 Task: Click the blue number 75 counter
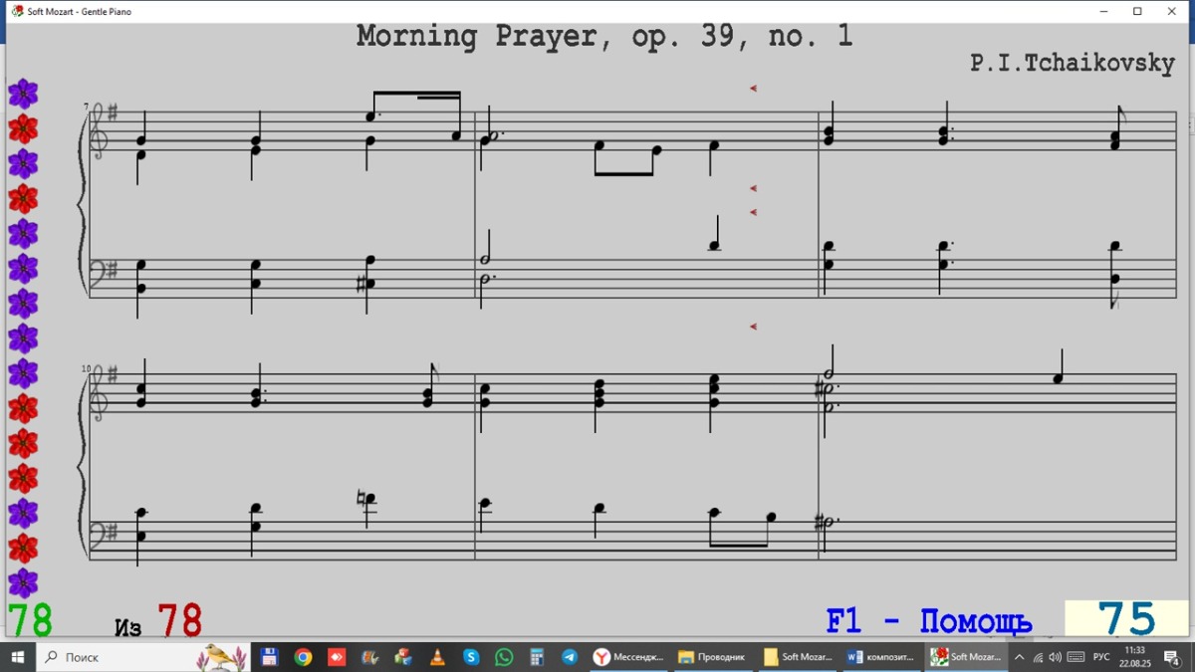coord(1126,619)
